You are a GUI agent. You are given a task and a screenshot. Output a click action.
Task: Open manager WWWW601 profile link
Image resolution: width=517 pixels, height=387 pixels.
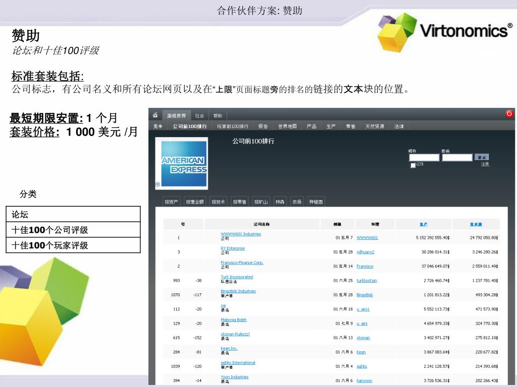click(368, 238)
